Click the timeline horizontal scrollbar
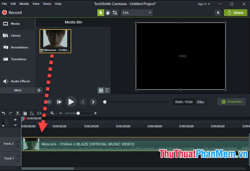 47,169
